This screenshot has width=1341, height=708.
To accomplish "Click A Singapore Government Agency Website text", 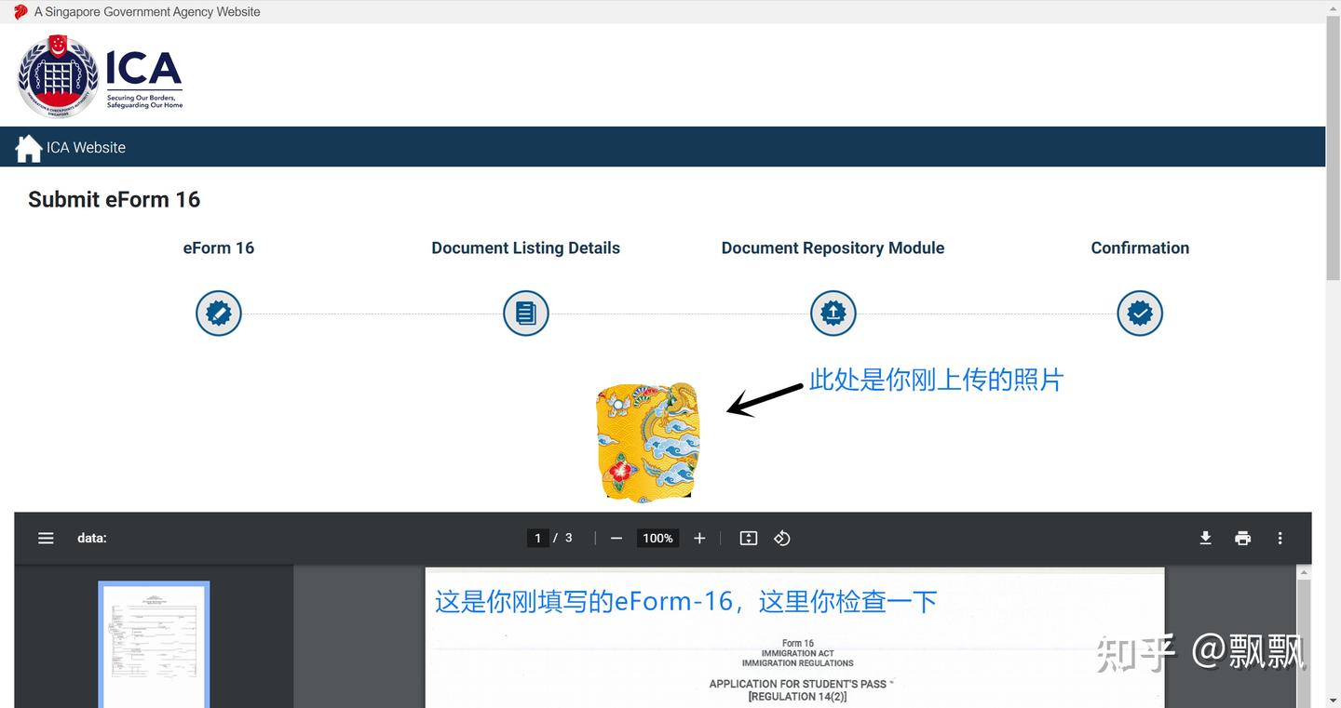I will click(x=147, y=11).
